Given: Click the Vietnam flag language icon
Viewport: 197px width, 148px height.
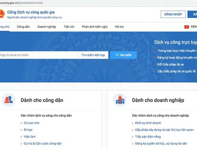Looking at the screenshot, I should tap(186, 27).
